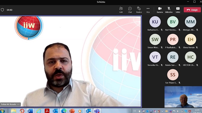Screen dimensions: 202x113
Task: Open Adobe Acrobat from the taskbar
Action: tap(47, 111)
